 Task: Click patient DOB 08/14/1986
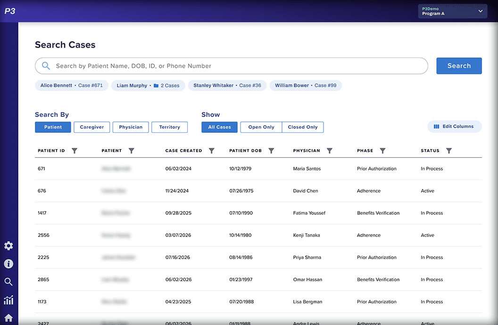(x=241, y=258)
